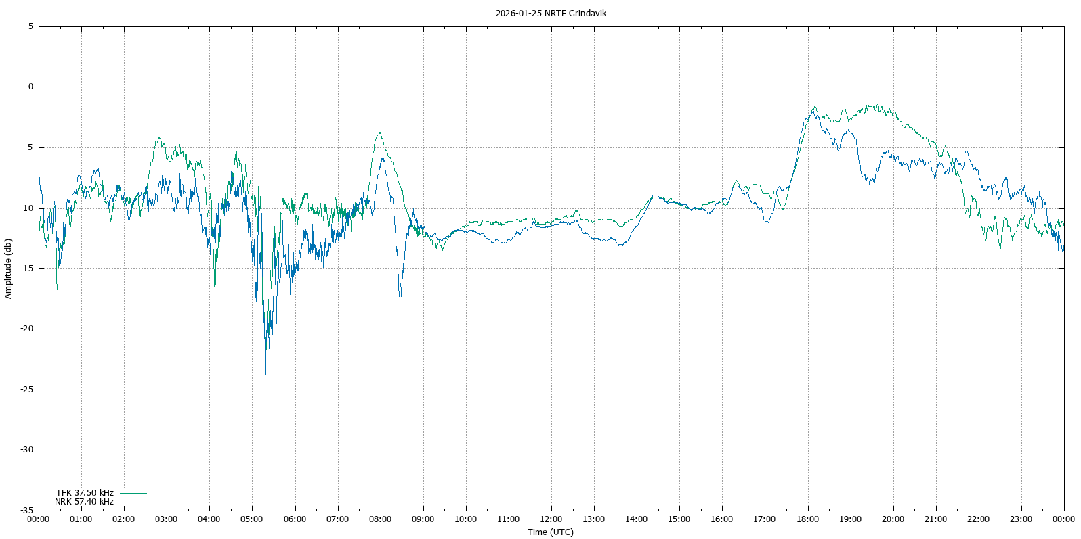
Task: Click the Time (UTC) axis label
Action: pyautogui.click(x=551, y=532)
